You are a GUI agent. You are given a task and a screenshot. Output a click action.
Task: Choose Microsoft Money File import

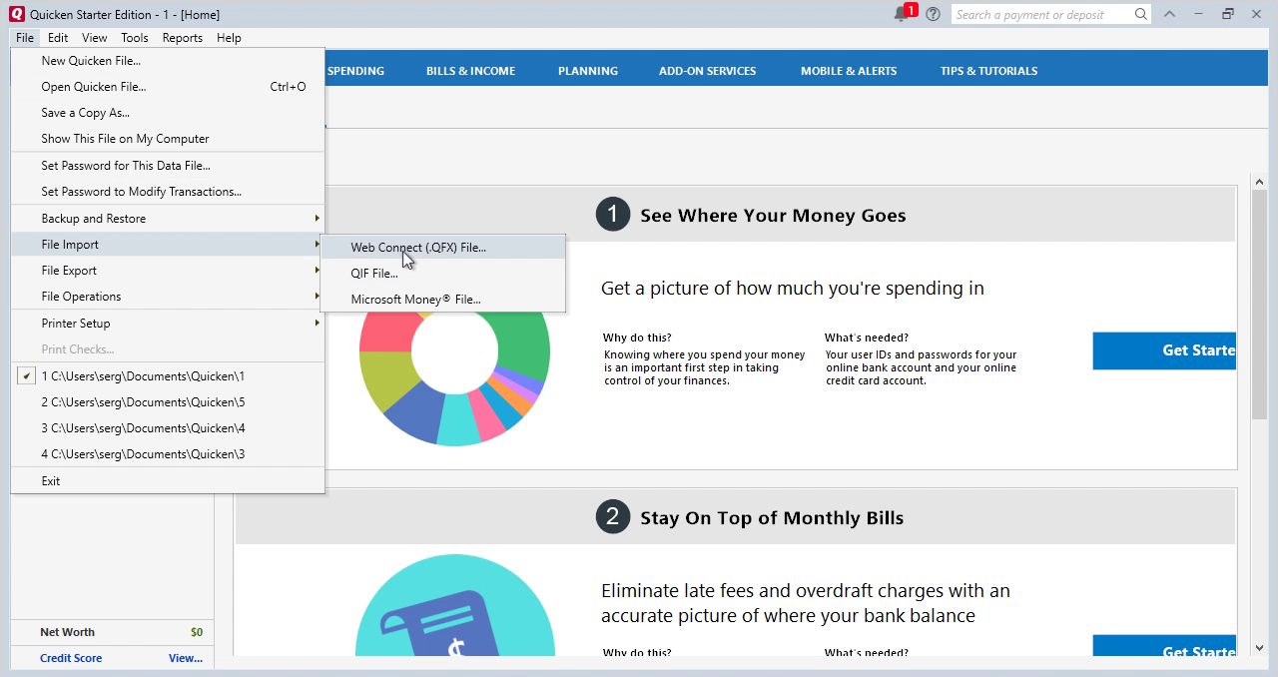pyautogui.click(x=442, y=300)
